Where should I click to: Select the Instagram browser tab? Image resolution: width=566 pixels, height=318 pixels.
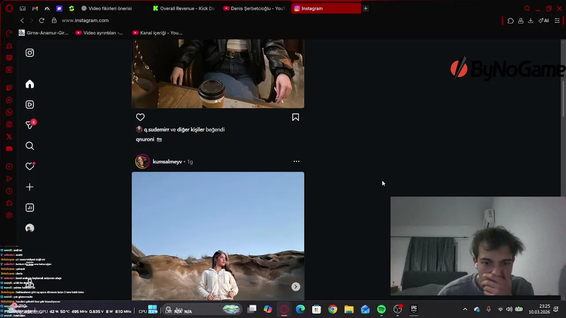pyautogui.click(x=326, y=8)
